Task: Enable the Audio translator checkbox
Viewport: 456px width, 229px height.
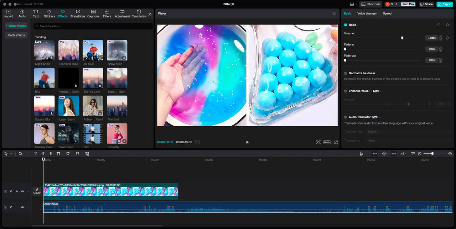Action: coord(346,117)
